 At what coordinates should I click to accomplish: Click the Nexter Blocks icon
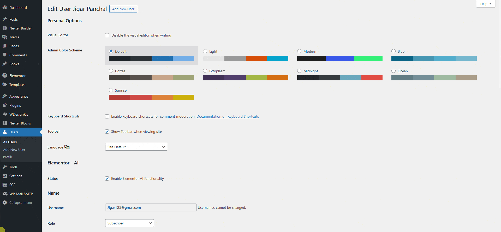5,123
